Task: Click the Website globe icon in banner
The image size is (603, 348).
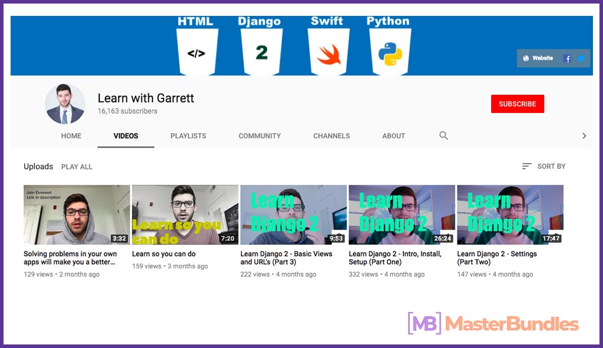Action: tap(526, 58)
